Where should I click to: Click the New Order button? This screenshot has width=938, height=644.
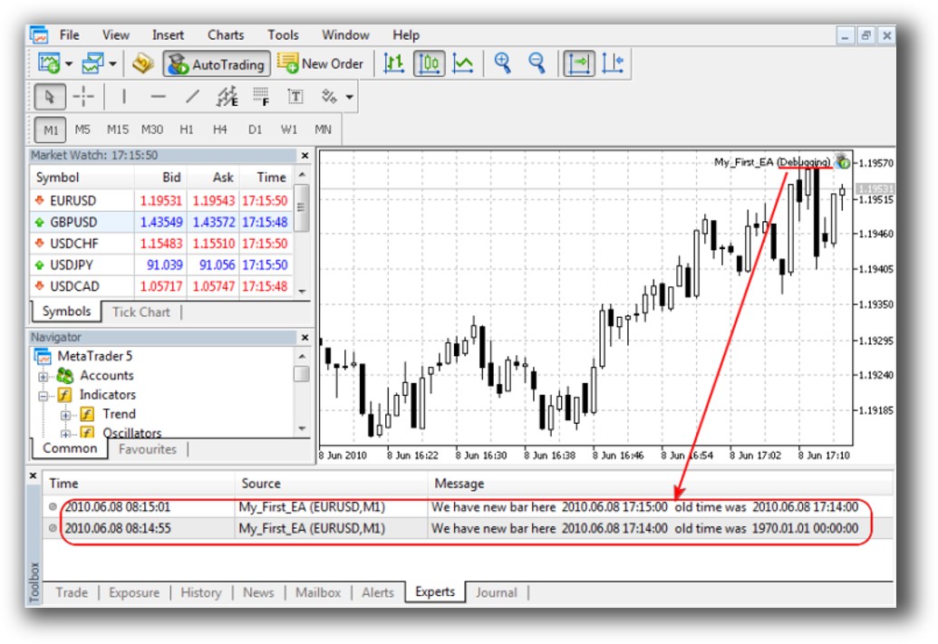pyautogui.click(x=321, y=63)
